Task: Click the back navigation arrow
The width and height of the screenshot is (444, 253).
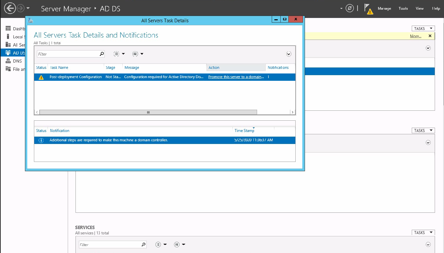Action: coord(10,8)
